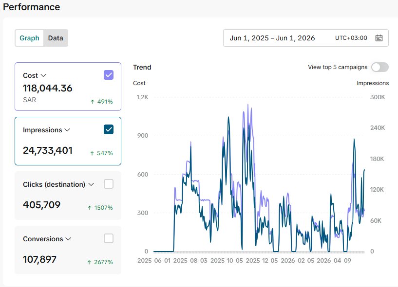Click the 2025-06-01 x-axis date label
This screenshot has width=398, height=287.
(x=154, y=261)
